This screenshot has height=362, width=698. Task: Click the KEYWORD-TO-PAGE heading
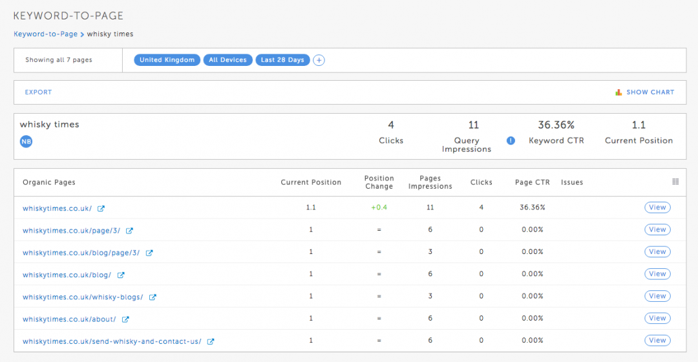click(x=68, y=16)
